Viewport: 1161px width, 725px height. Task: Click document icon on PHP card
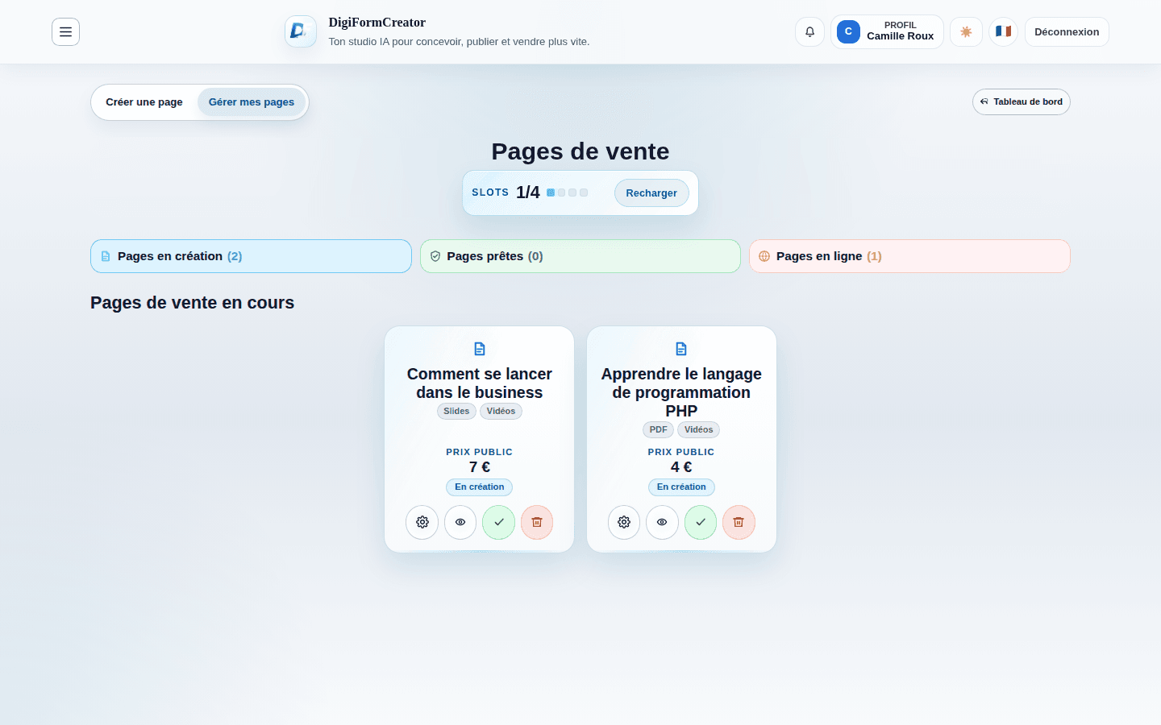(681, 349)
